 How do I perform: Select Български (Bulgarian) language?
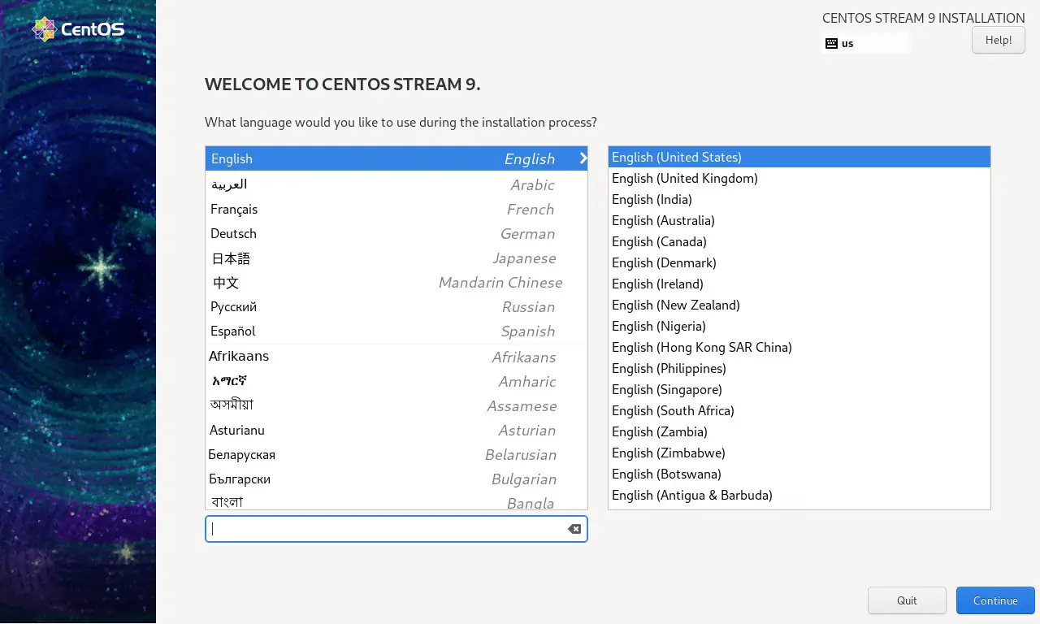point(396,479)
